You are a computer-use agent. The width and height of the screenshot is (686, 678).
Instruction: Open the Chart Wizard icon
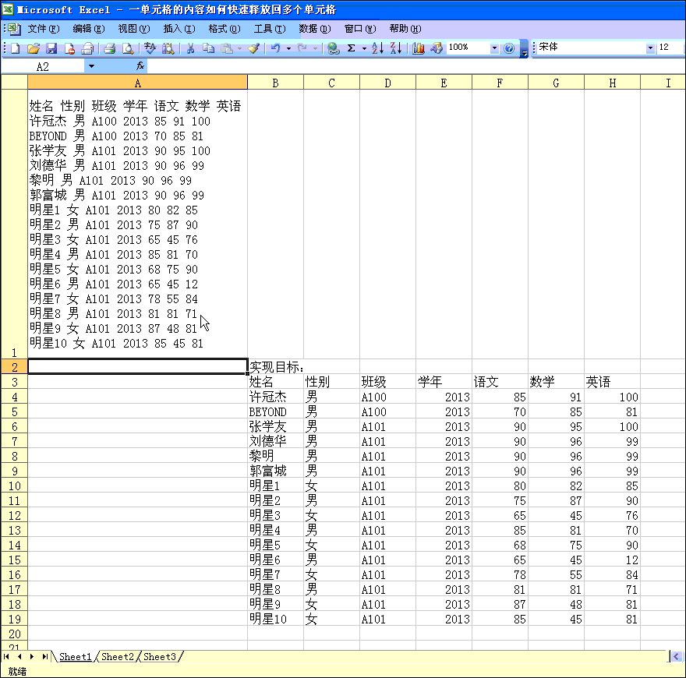pos(419,48)
